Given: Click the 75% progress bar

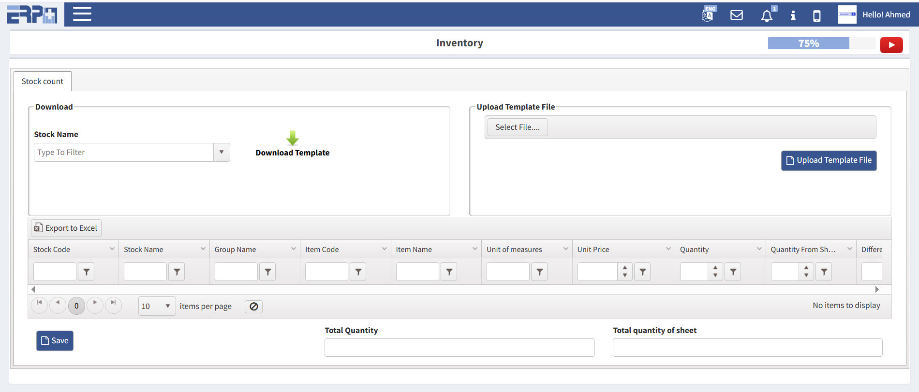Looking at the screenshot, I should pyautogui.click(x=808, y=43).
